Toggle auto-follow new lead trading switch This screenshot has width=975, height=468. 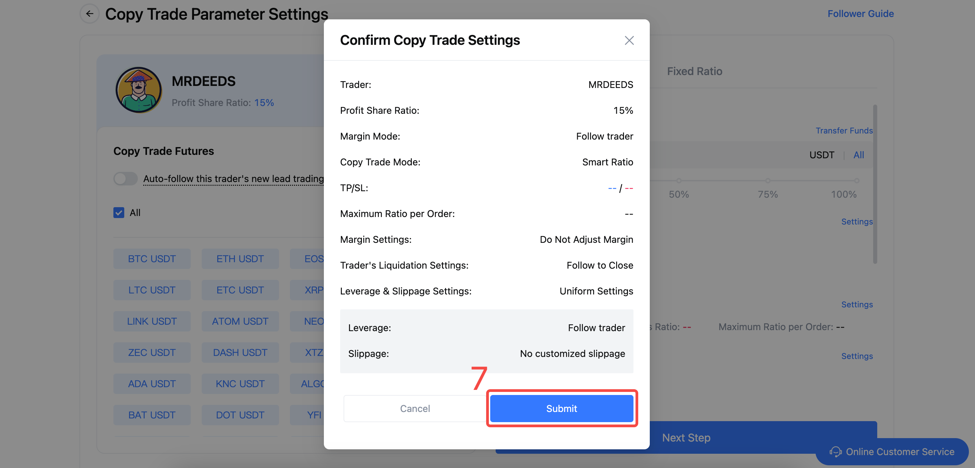click(x=125, y=179)
